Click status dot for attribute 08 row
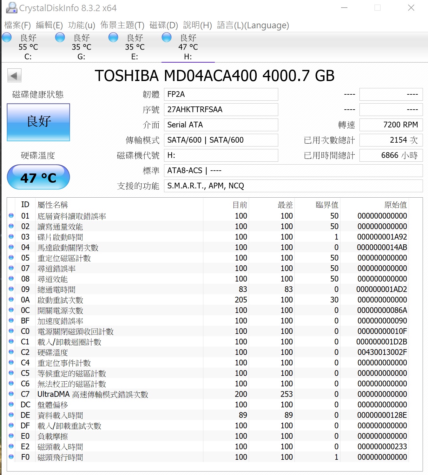This screenshot has width=428, height=475. pos(11,279)
